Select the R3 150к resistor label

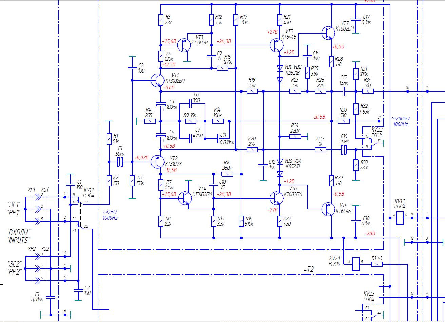pyautogui.click(x=140, y=180)
